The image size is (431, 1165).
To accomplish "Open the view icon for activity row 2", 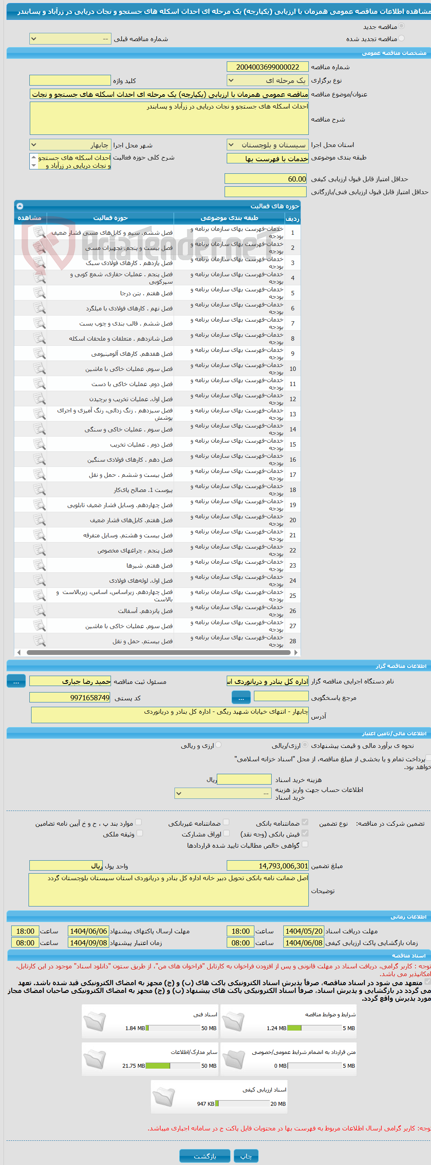I will [40, 248].
